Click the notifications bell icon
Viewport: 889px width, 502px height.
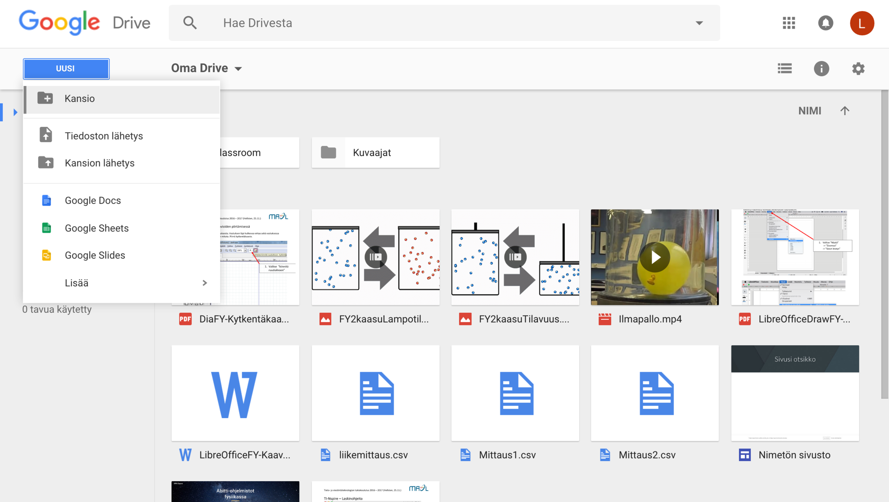coord(825,23)
